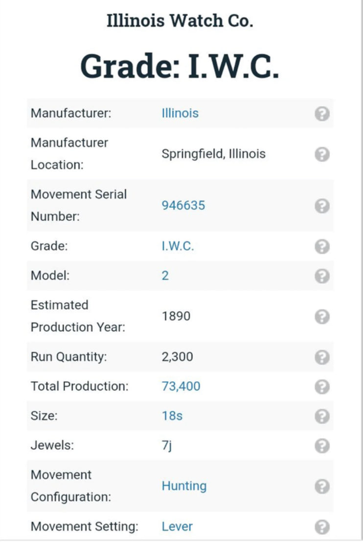The image size is (363, 542).
Task: Click question mark next to Model
Action: pos(321,276)
